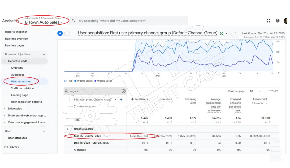Image resolution: width=290 pixels, height=168 pixels.
Task: Click the Analytics logo text
Action: pyautogui.click(x=10, y=21)
